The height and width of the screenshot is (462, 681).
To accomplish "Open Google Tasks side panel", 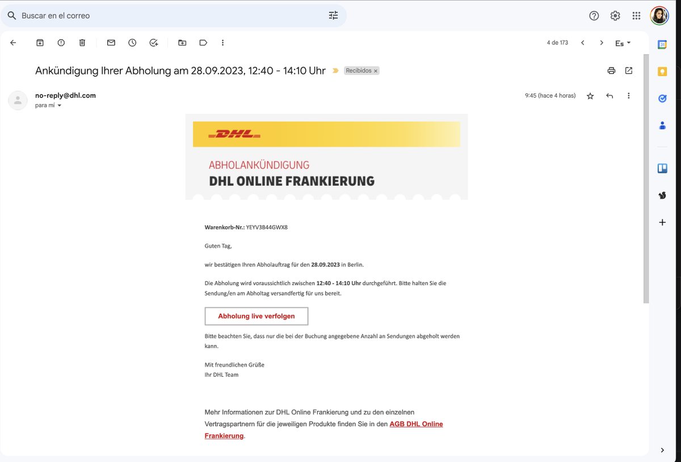I will pos(662,98).
